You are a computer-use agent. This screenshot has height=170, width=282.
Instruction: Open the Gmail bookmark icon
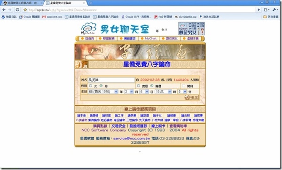point(44,17)
